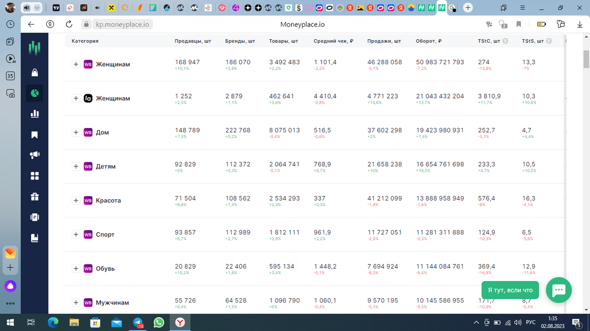Bookmark this page in address bar
Viewport: 590px width, 331px height.
click(519, 24)
